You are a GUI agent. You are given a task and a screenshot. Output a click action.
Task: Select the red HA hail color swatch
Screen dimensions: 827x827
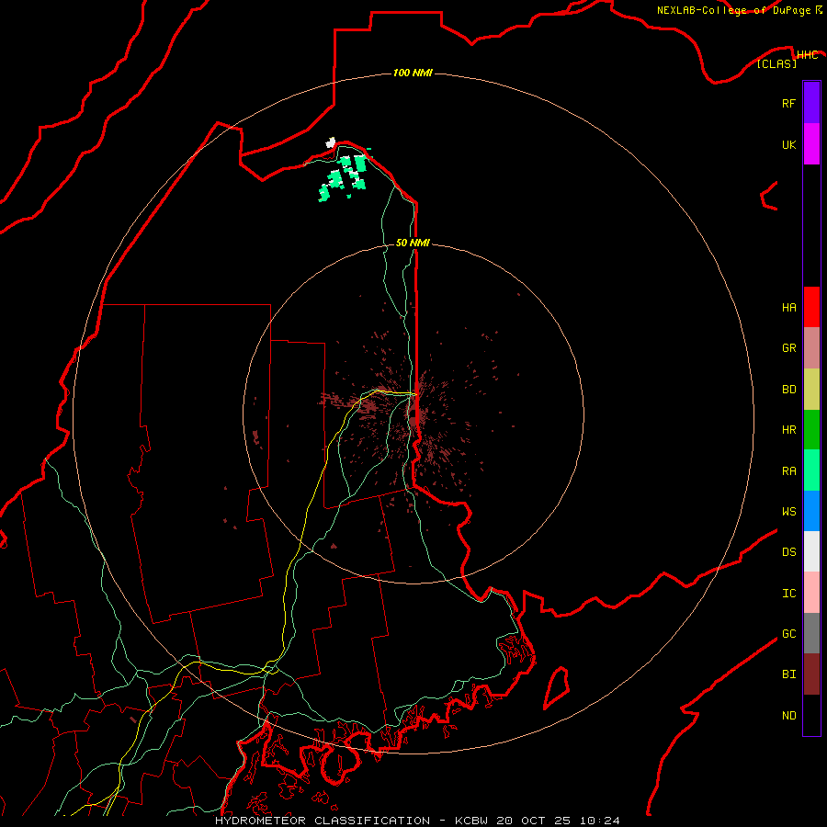(811, 307)
